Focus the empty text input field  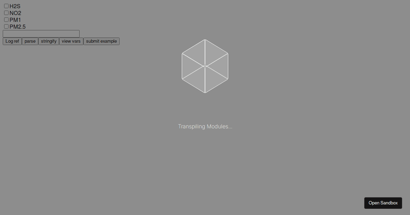(41, 34)
